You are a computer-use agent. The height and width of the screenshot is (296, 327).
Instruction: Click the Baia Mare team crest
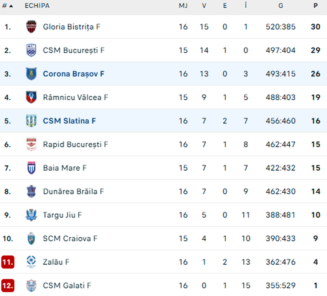point(31,168)
